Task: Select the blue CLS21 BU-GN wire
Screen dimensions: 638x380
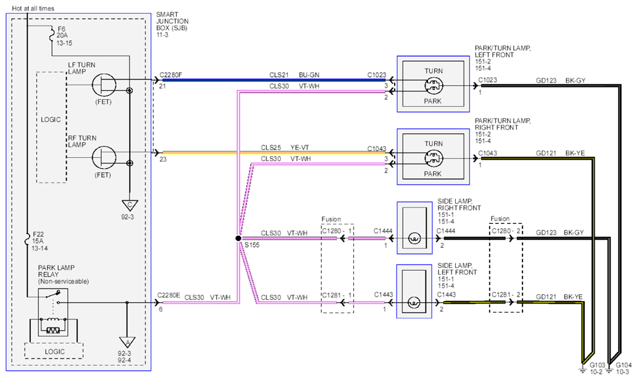Action: [274, 80]
